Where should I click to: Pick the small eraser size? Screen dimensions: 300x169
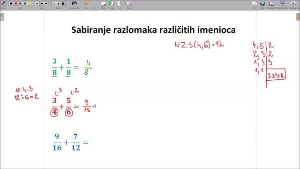click(x=54, y=3)
